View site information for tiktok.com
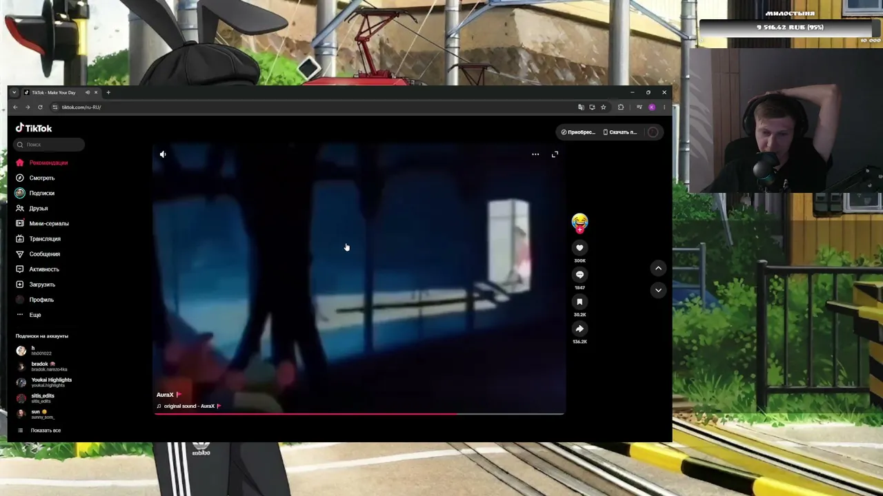The width and height of the screenshot is (883, 496). pyautogui.click(x=55, y=107)
